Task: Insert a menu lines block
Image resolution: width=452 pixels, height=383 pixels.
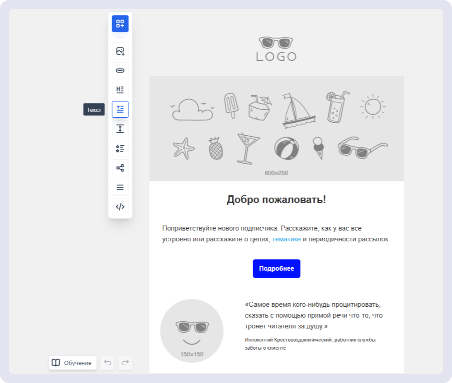Action: coord(120,187)
